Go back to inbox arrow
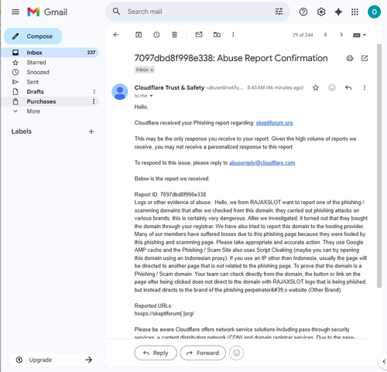Image resolution: width=387 pixels, height=372 pixels. [x=116, y=35]
